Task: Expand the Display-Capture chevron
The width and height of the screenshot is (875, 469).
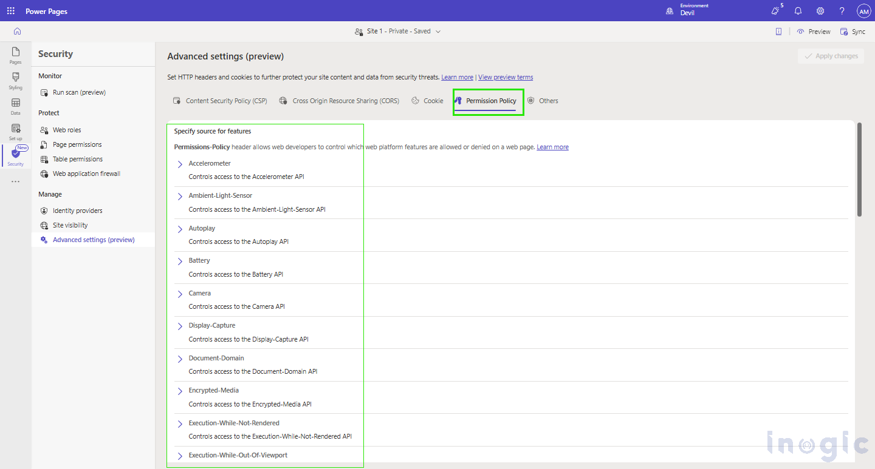Action: pyautogui.click(x=180, y=326)
